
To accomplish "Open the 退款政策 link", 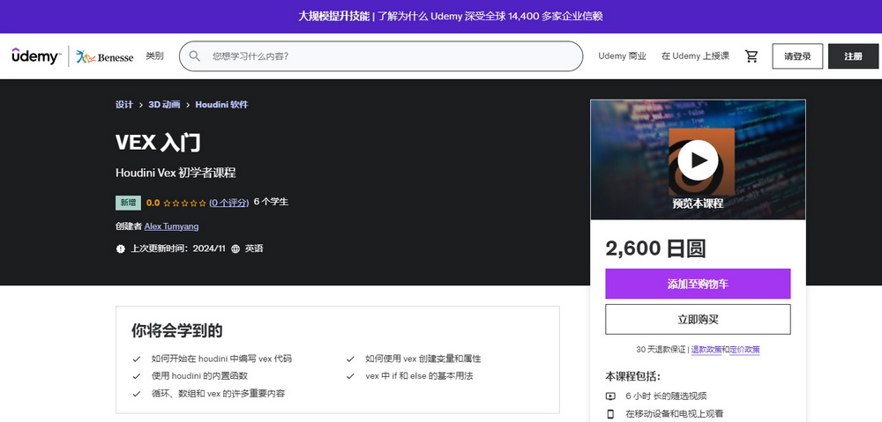I will 706,350.
